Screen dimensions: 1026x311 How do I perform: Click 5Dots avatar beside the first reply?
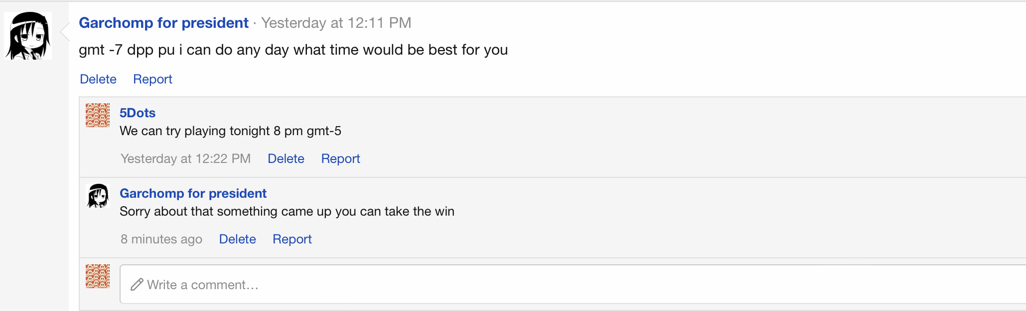(98, 115)
